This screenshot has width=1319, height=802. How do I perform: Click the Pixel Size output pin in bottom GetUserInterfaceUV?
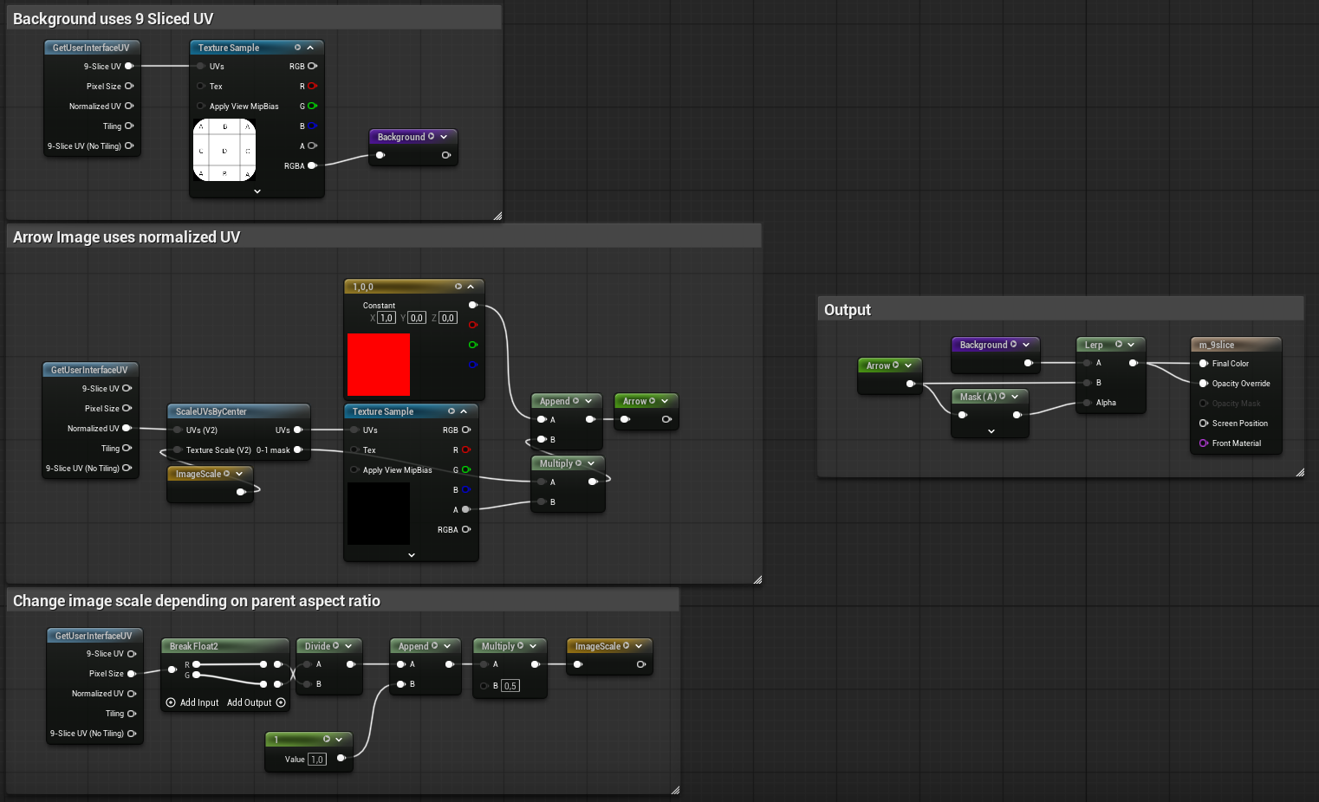click(x=132, y=674)
